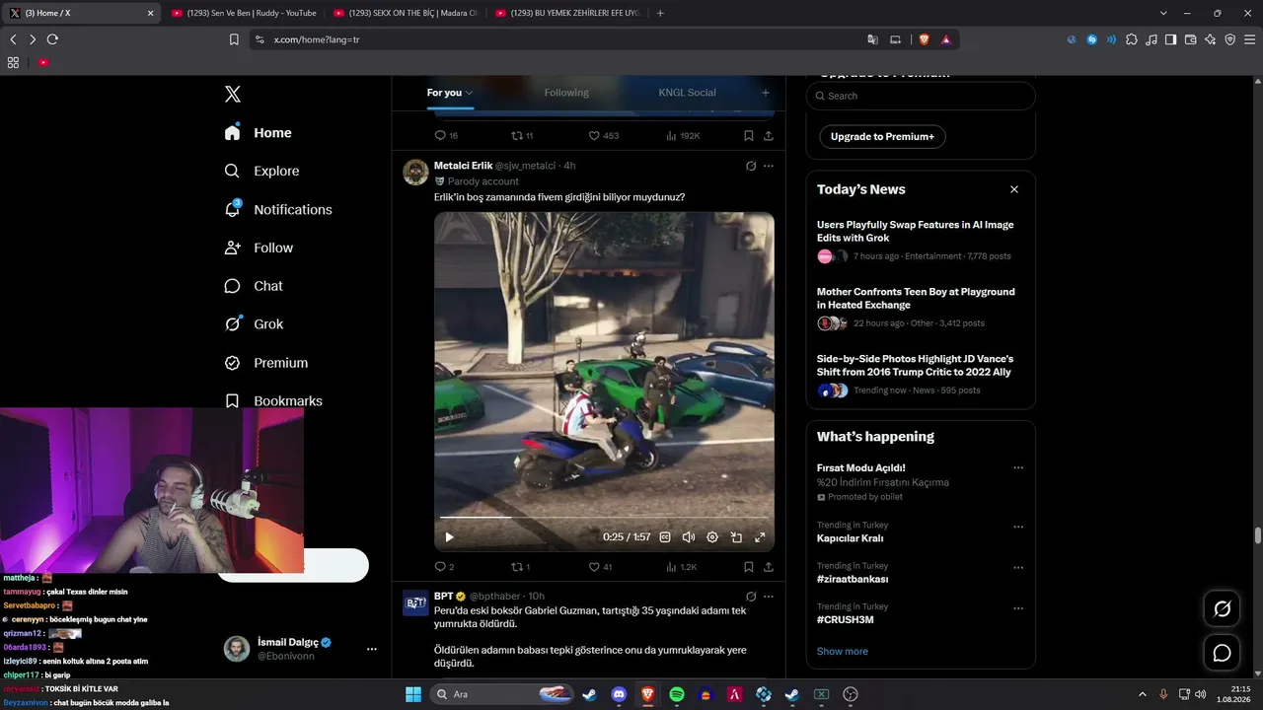Share the Metalci Erlik post
This screenshot has height=710, width=1263.
point(769,567)
